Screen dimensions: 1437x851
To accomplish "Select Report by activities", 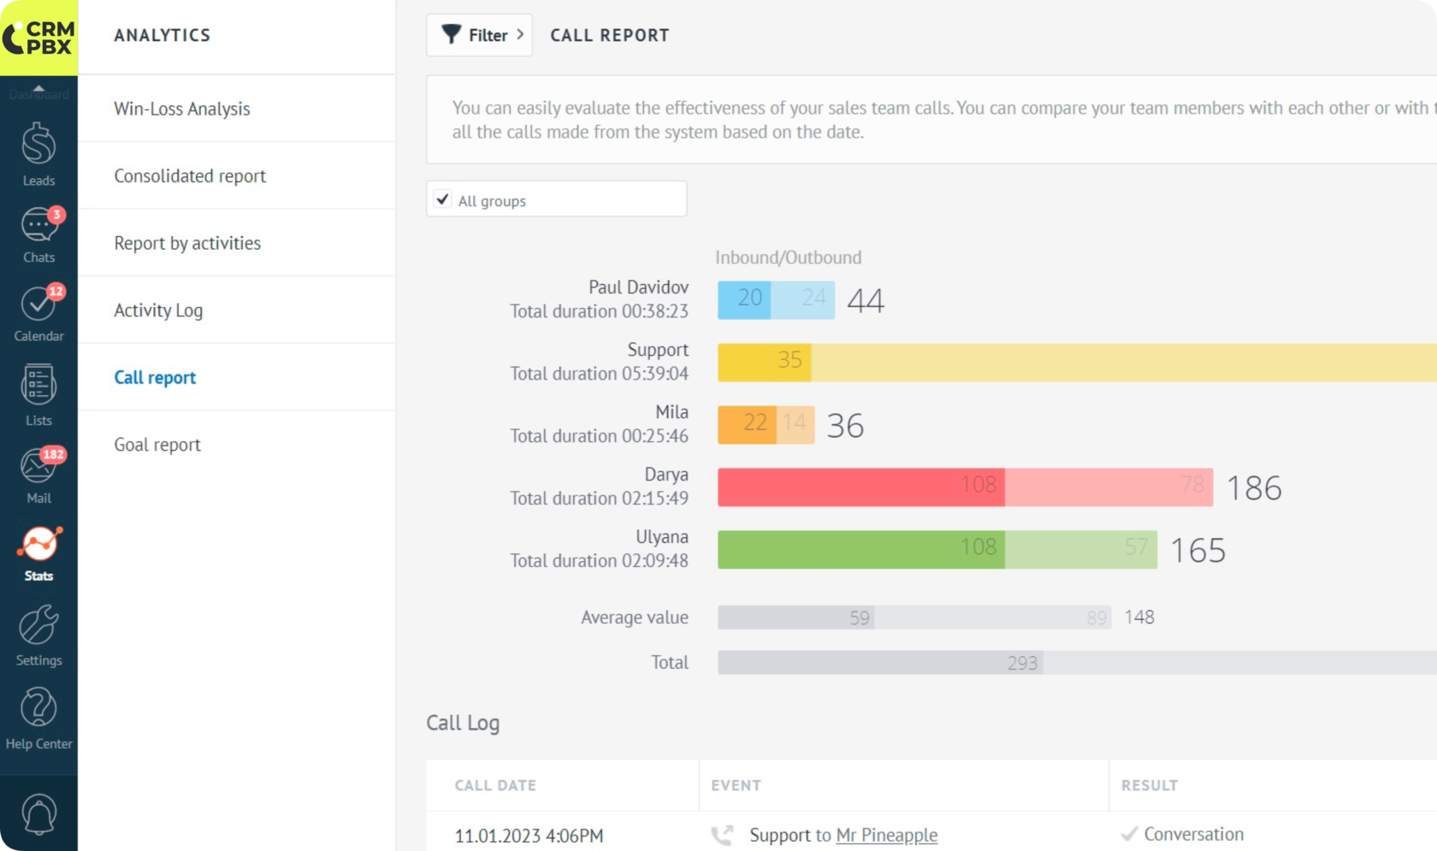I will pyautogui.click(x=187, y=243).
